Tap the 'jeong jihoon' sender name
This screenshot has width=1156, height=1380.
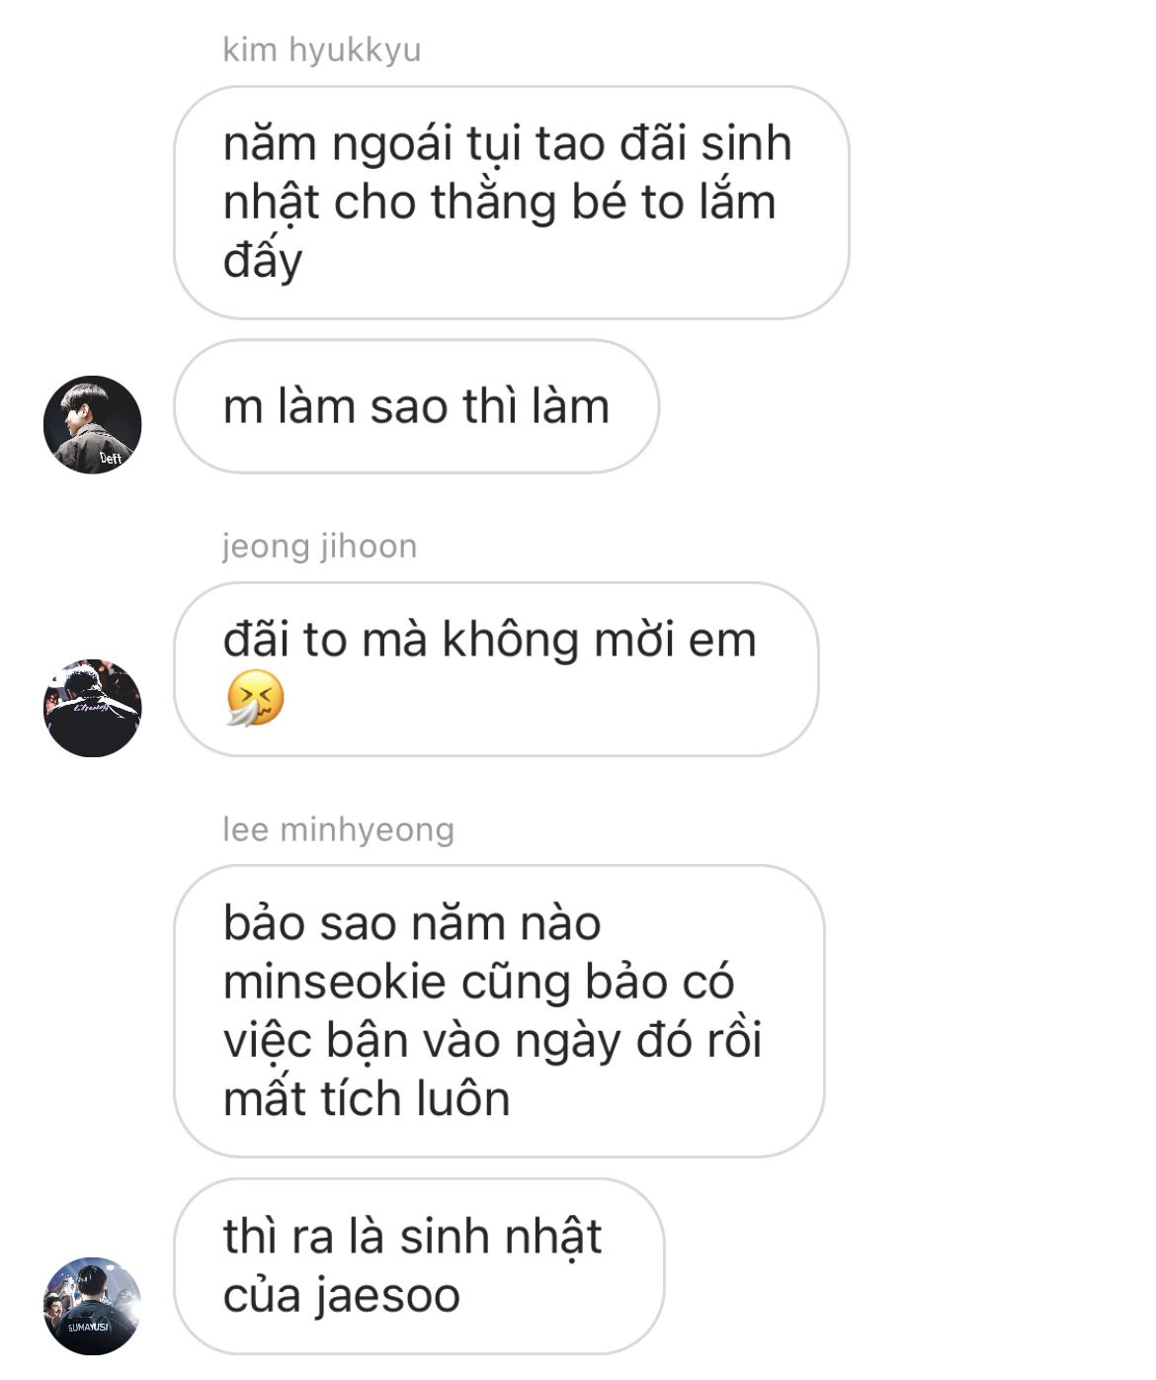[x=320, y=545]
